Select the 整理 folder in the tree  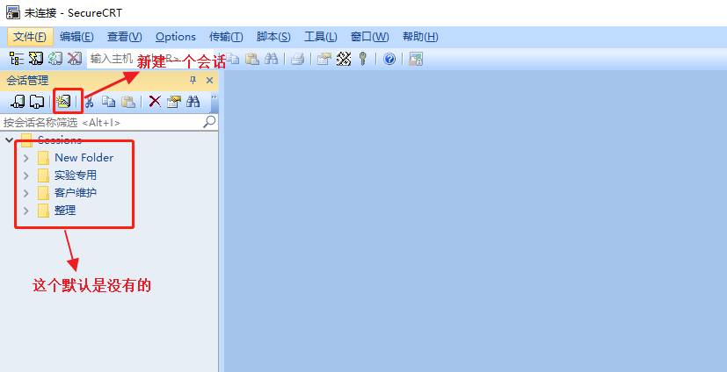tap(65, 211)
